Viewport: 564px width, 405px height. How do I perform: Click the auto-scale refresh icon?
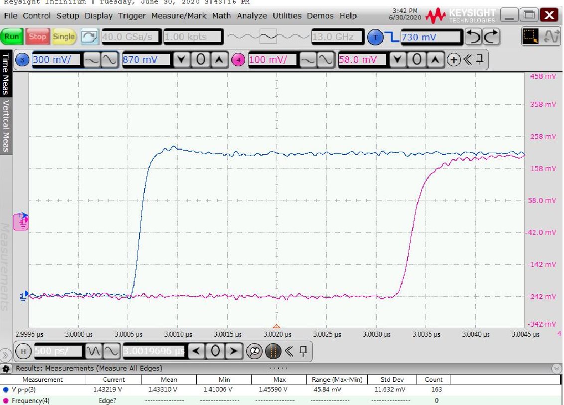[89, 37]
